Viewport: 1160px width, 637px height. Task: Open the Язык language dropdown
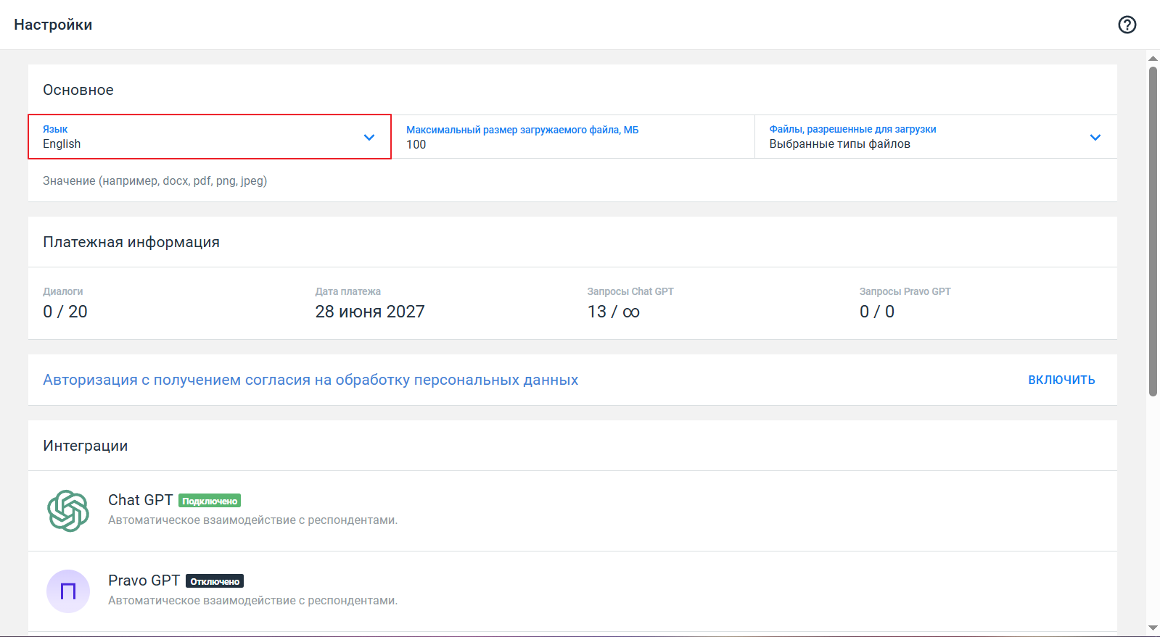click(x=196, y=137)
